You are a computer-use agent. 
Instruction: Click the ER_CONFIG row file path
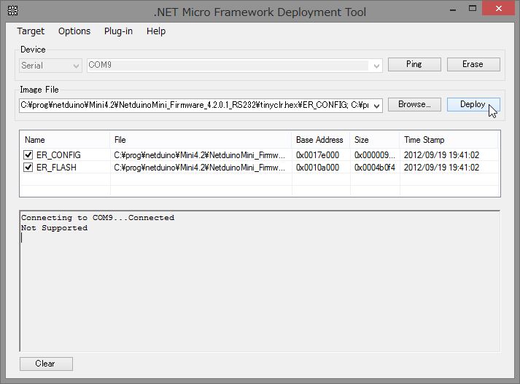pyautogui.click(x=199, y=155)
